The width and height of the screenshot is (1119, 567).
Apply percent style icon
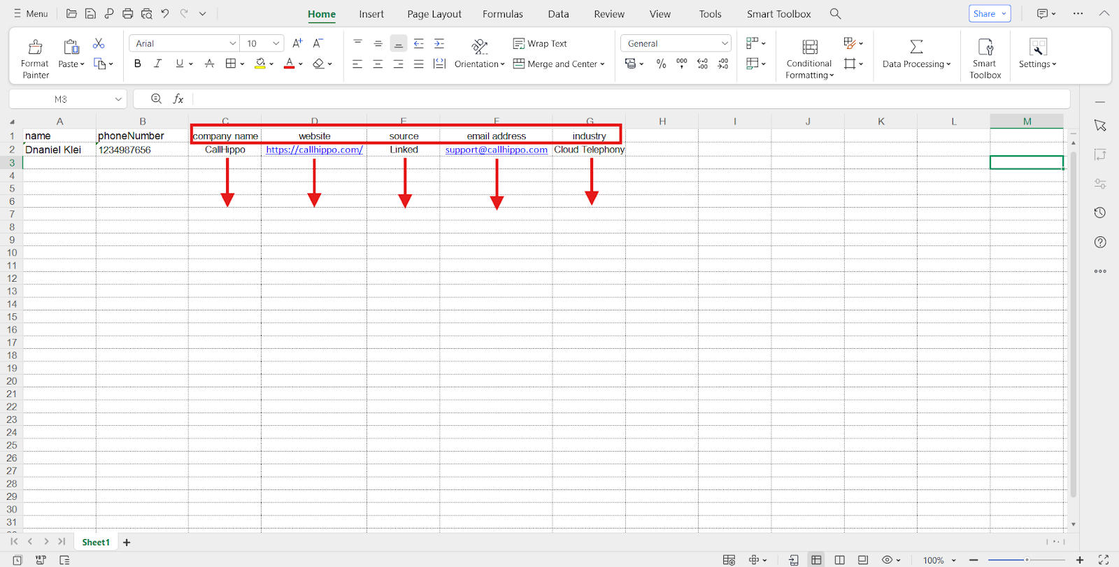pyautogui.click(x=661, y=64)
